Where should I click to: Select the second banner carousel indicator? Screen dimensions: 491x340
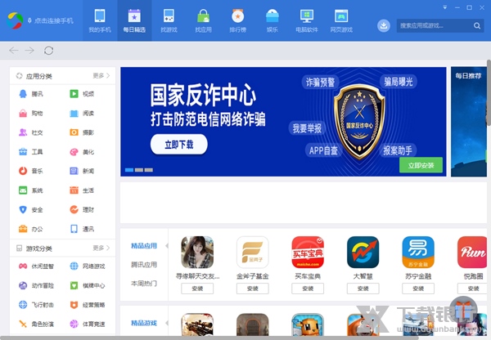click(139, 170)
